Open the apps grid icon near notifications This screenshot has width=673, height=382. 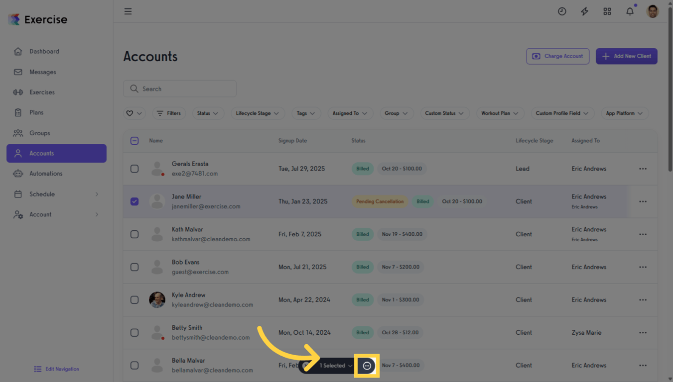[607, 11]
